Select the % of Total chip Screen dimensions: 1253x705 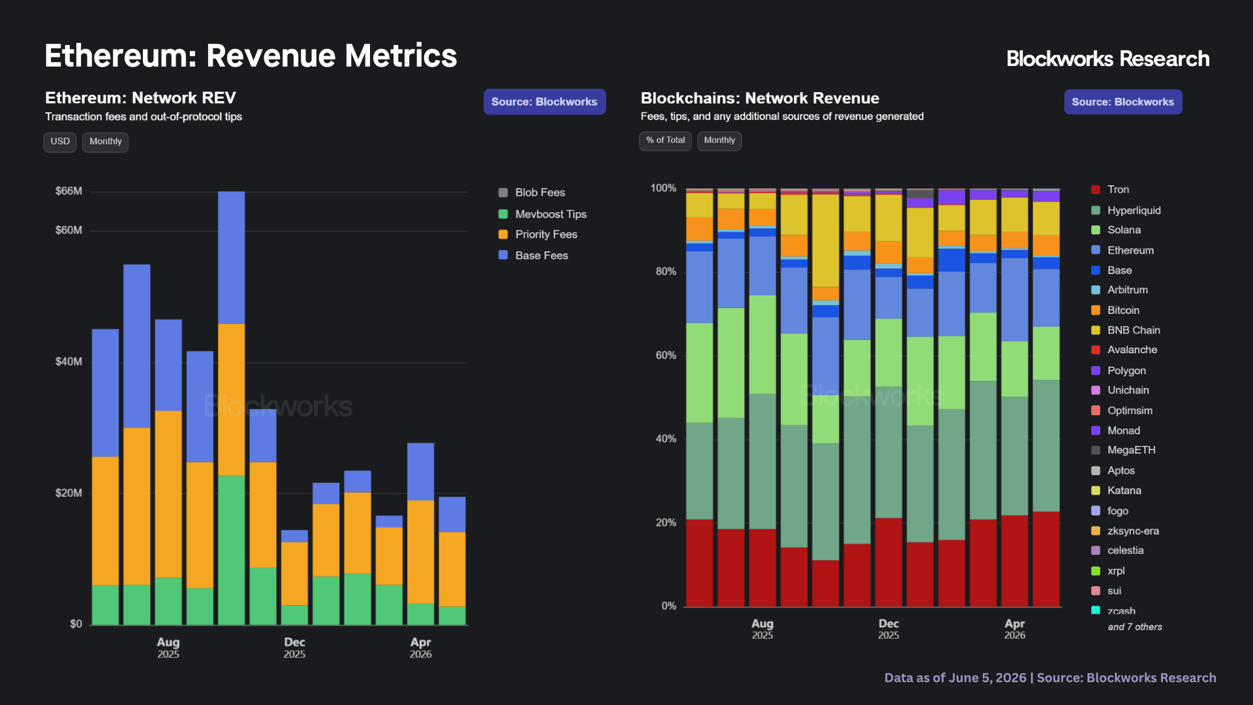pos(665,140)
